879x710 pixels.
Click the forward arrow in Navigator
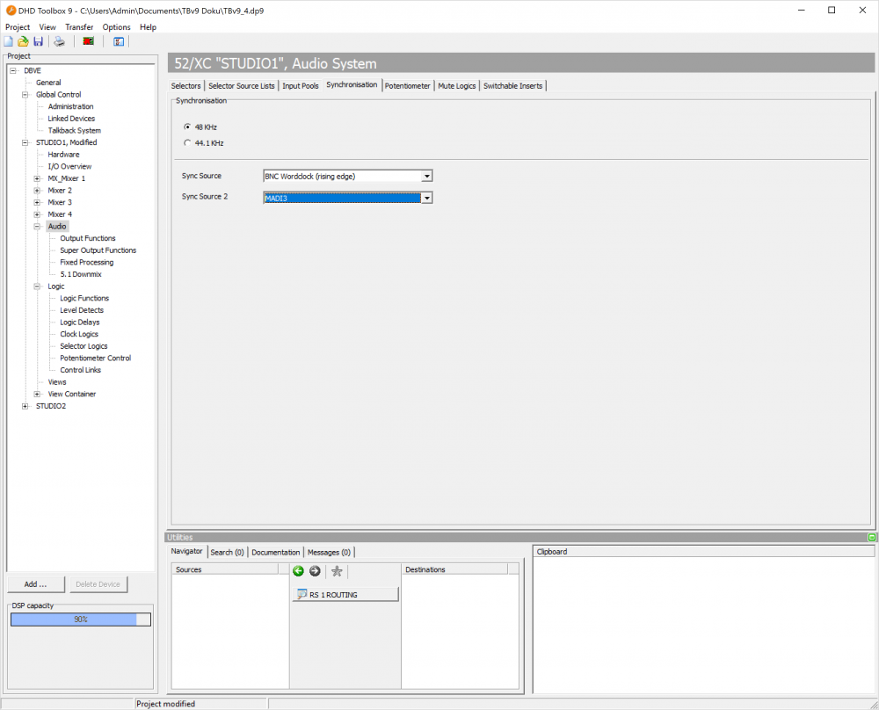pyautogui.click(x=315, y=571)
